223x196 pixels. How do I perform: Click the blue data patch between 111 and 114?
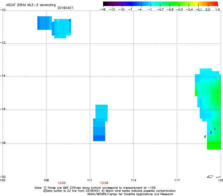100,123
